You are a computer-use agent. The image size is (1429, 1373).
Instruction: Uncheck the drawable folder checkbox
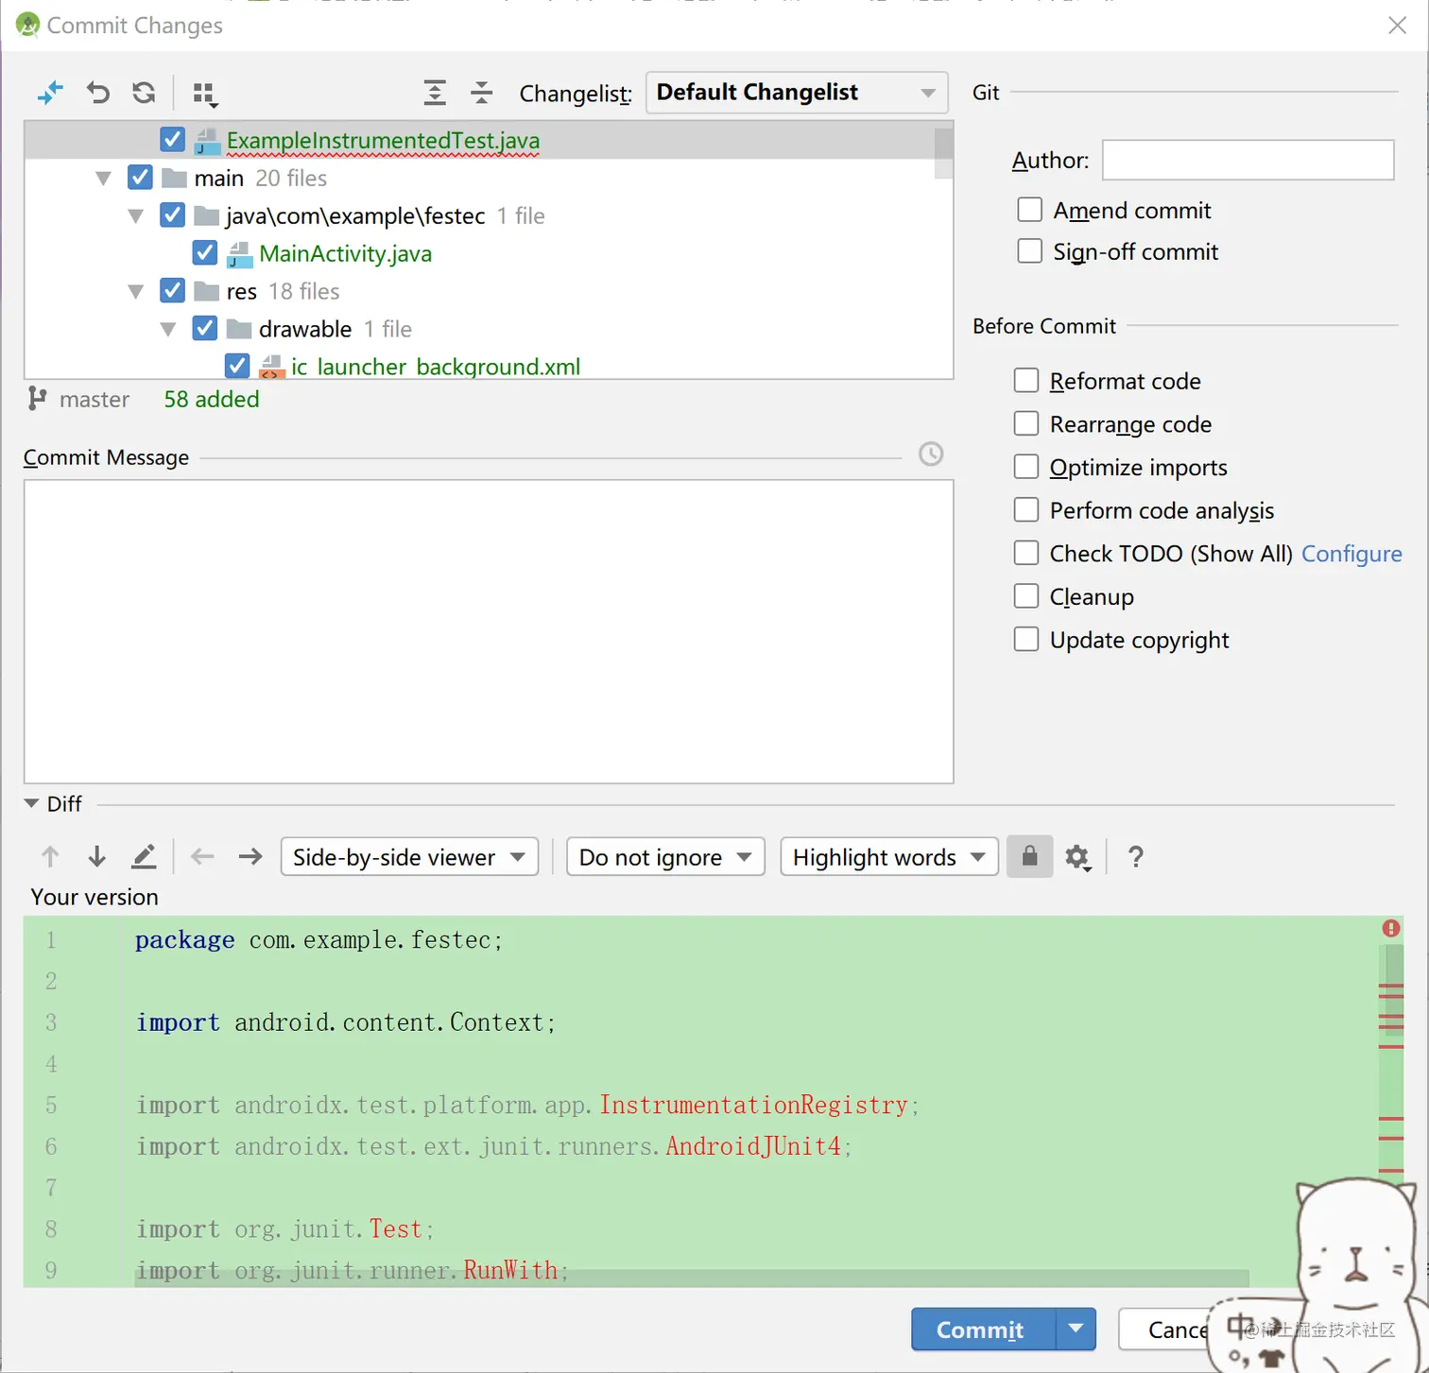click(x=205, y=329)
